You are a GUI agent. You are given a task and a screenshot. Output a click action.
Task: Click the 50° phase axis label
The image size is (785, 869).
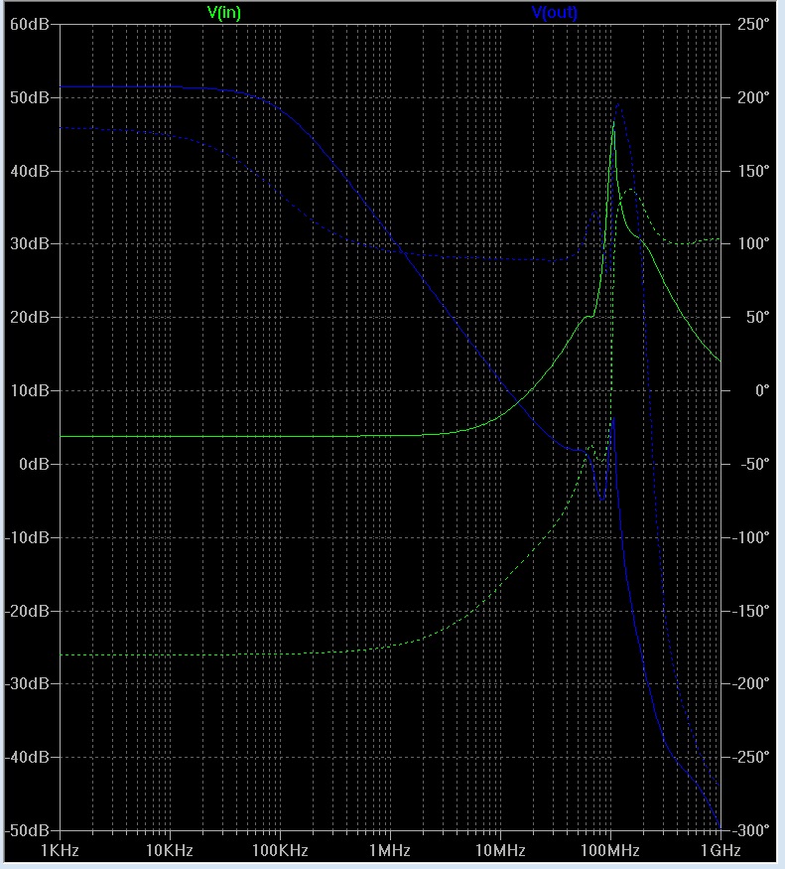click(758, 317)
